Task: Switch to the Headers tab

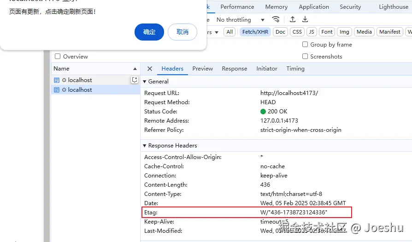Action: click(172, 69)
